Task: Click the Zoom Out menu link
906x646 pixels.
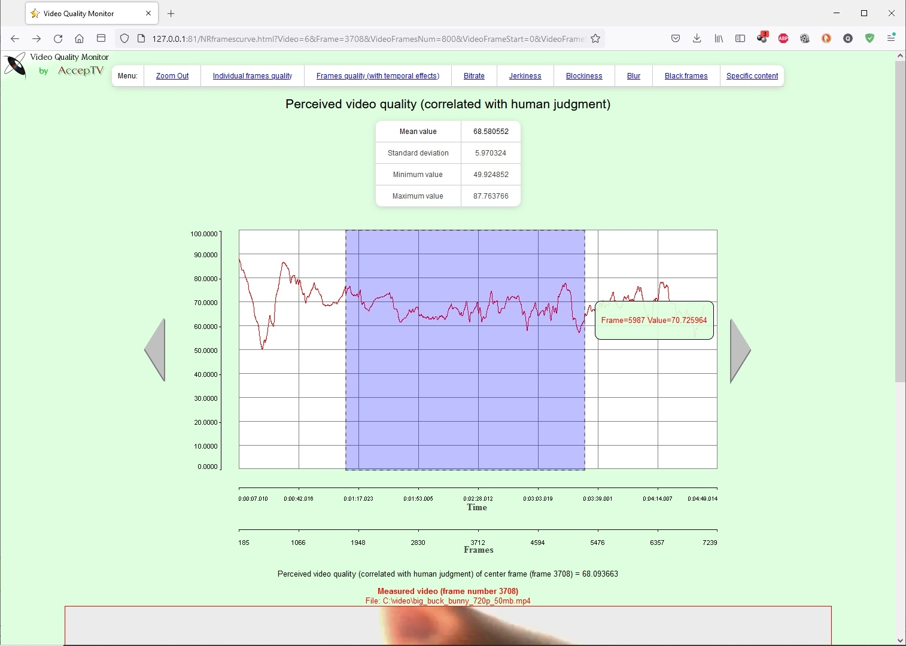Action: (172, 76)
